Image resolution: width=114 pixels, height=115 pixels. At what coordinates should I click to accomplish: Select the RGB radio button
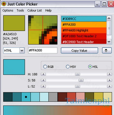point(48,67)
